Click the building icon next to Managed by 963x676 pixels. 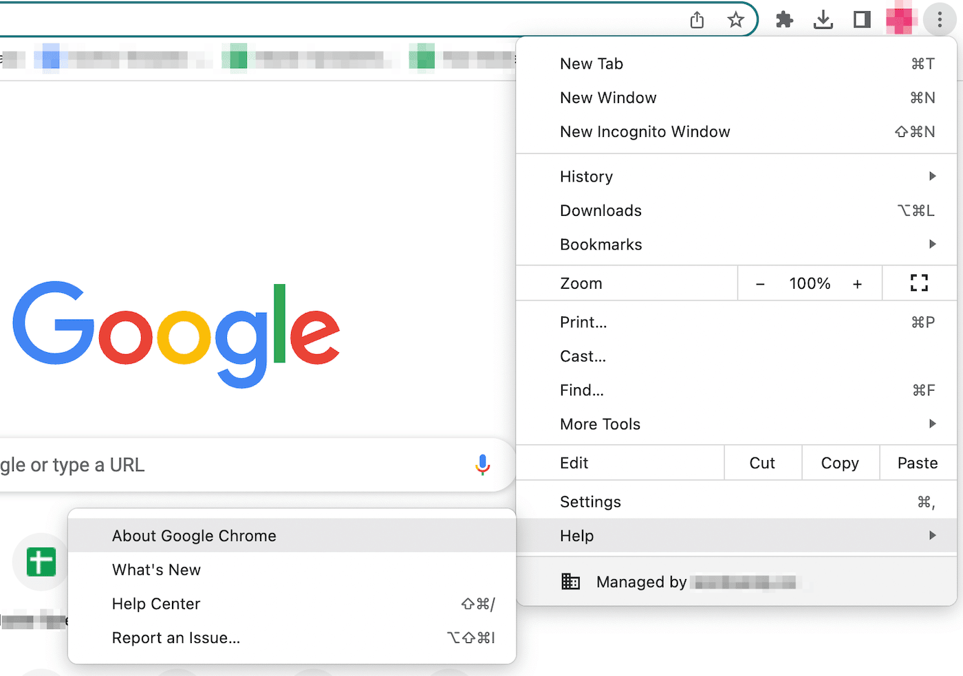point(571,582)
